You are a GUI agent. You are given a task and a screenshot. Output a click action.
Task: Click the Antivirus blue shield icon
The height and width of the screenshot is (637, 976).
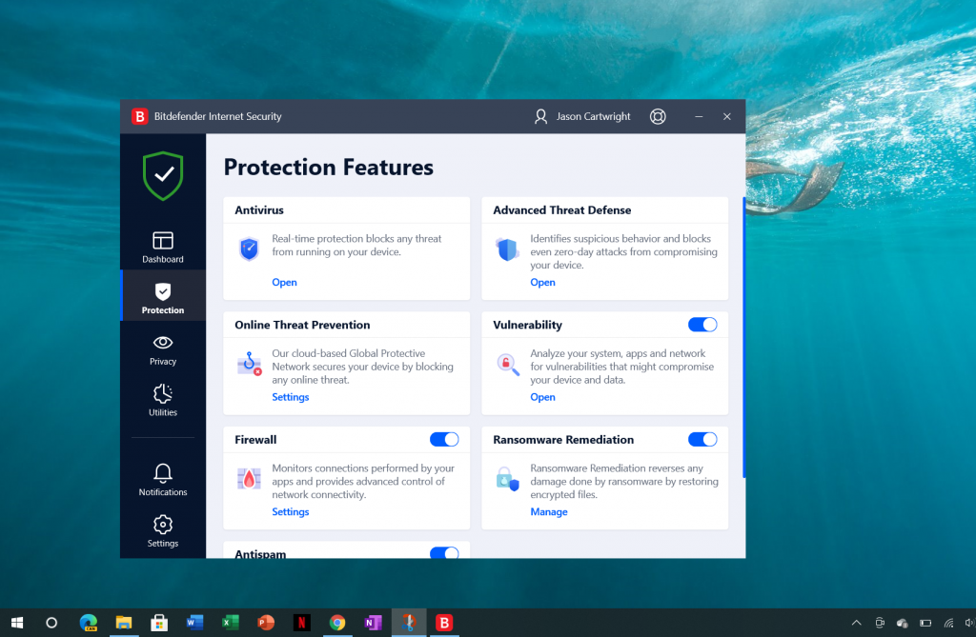(x=249, y=249)
